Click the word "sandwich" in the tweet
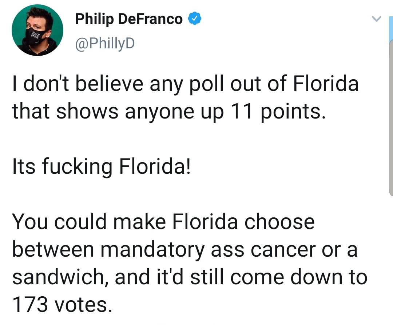 60,277
